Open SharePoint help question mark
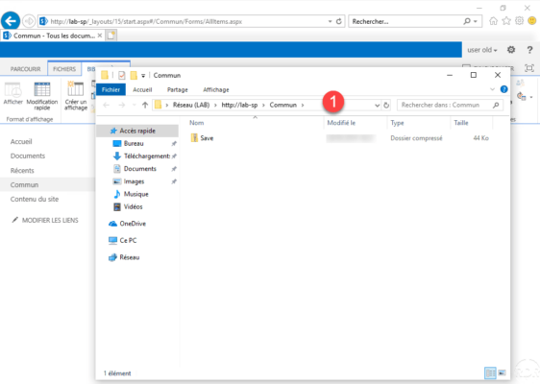This screenshot has height=384, width=540. [x=529, y=50]
